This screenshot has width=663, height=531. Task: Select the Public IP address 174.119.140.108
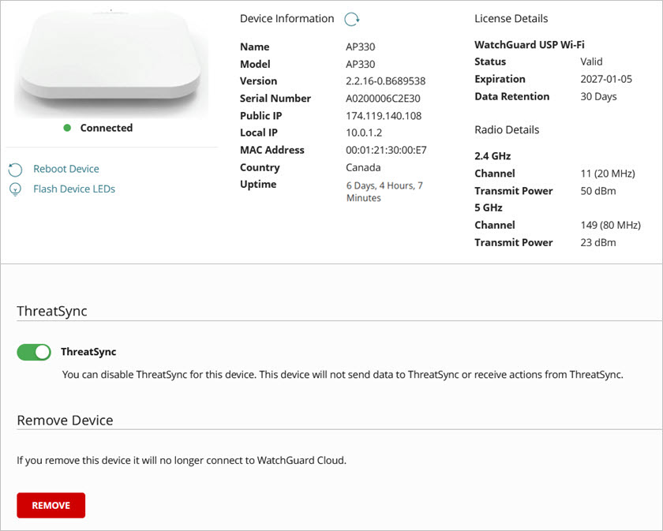pyautogui.click(x=386, y=115)
